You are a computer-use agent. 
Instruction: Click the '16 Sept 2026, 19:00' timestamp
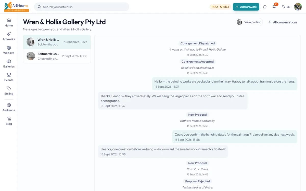point(74,56)
